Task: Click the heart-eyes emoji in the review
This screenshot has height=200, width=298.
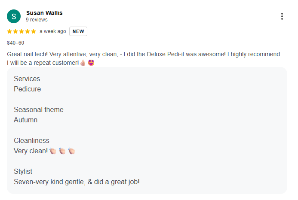Action: pyautogui.click(x=91, y=63)
